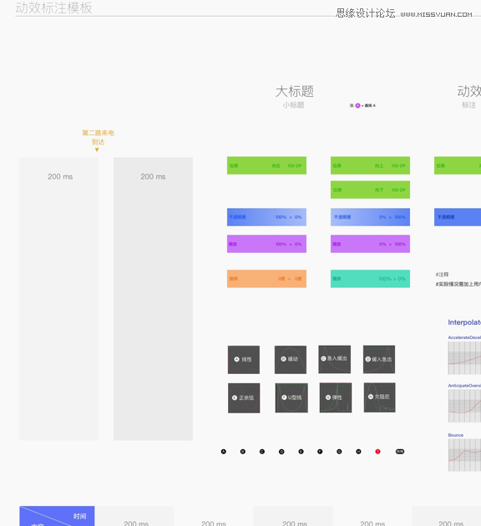Screen dimensions: 481x526
Task: Click the #注释 note text
Action: click(442, 275)
